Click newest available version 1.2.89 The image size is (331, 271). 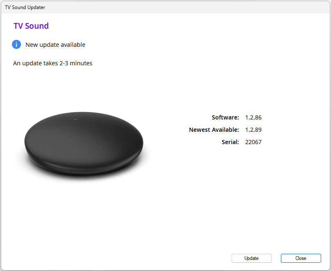tap(253, 130)
